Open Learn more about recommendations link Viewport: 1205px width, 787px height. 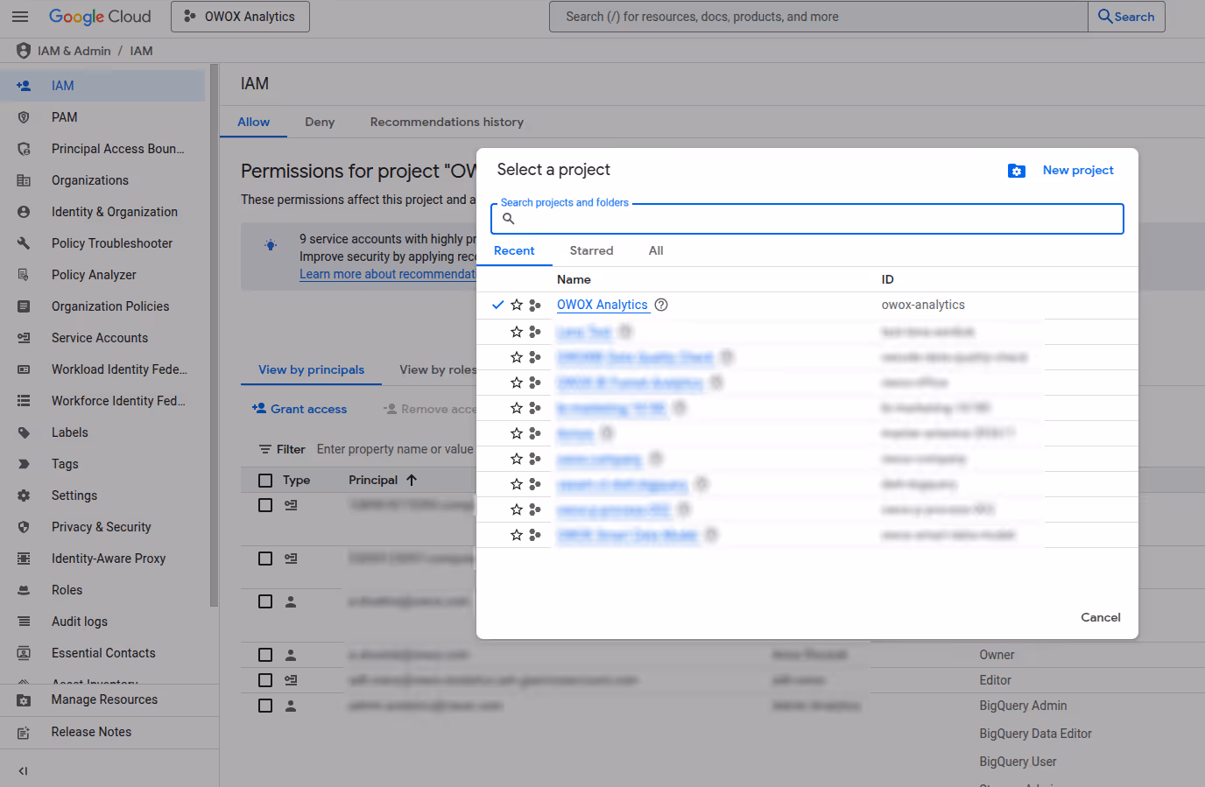coord(387,274)
